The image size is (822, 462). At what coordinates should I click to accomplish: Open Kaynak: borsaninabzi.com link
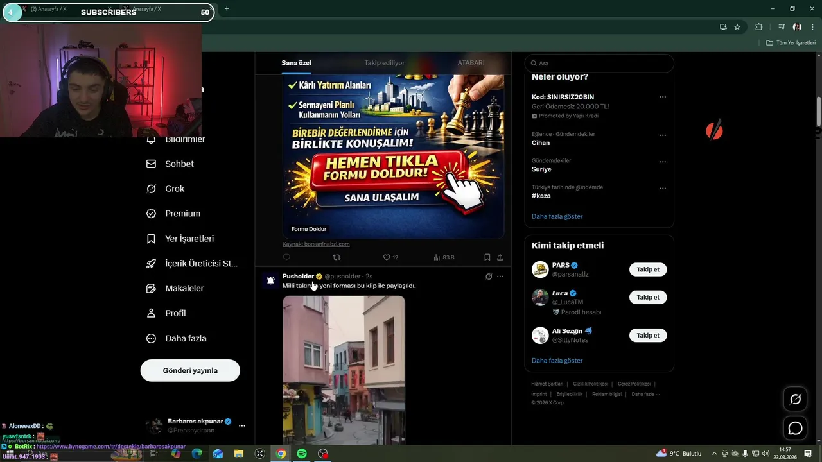coord(316,244)
